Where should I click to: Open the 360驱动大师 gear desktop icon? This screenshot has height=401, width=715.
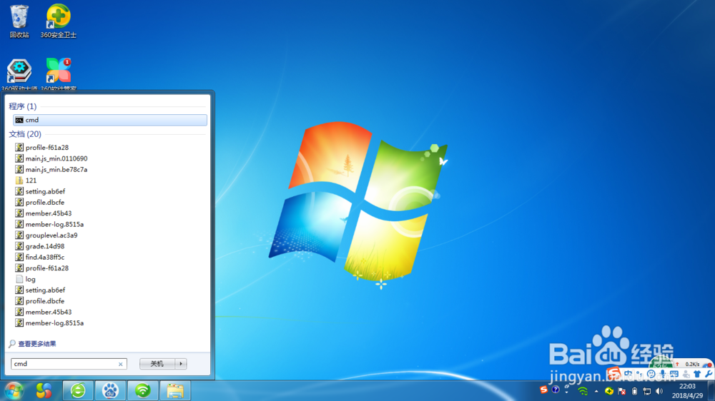coord(19,73)
